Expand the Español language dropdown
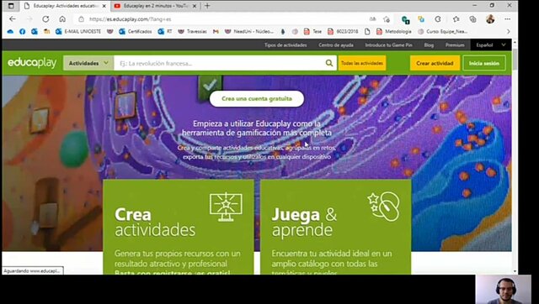The height and width of the screenshot is (304, 539). (x=490, y=45)
